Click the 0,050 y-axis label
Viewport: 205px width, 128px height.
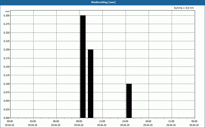(x=7, y=101)
